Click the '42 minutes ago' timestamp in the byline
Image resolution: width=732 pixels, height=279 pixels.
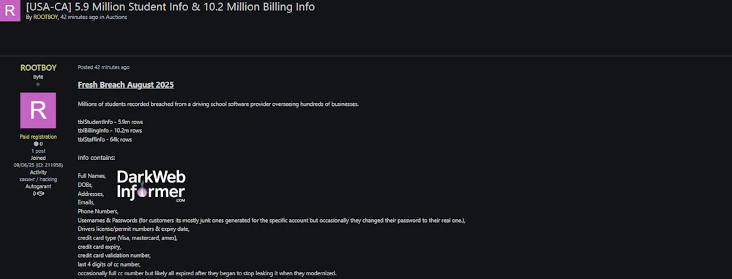pyautogui.click(x=79, y=18)
